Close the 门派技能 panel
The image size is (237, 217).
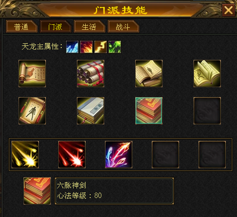[x=228, y=10]
